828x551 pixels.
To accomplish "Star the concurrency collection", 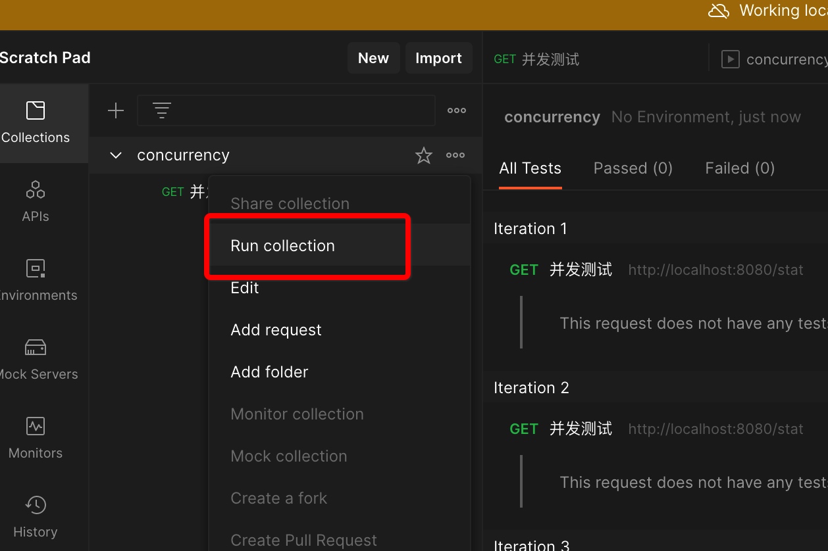I will (x=424, y=156).
